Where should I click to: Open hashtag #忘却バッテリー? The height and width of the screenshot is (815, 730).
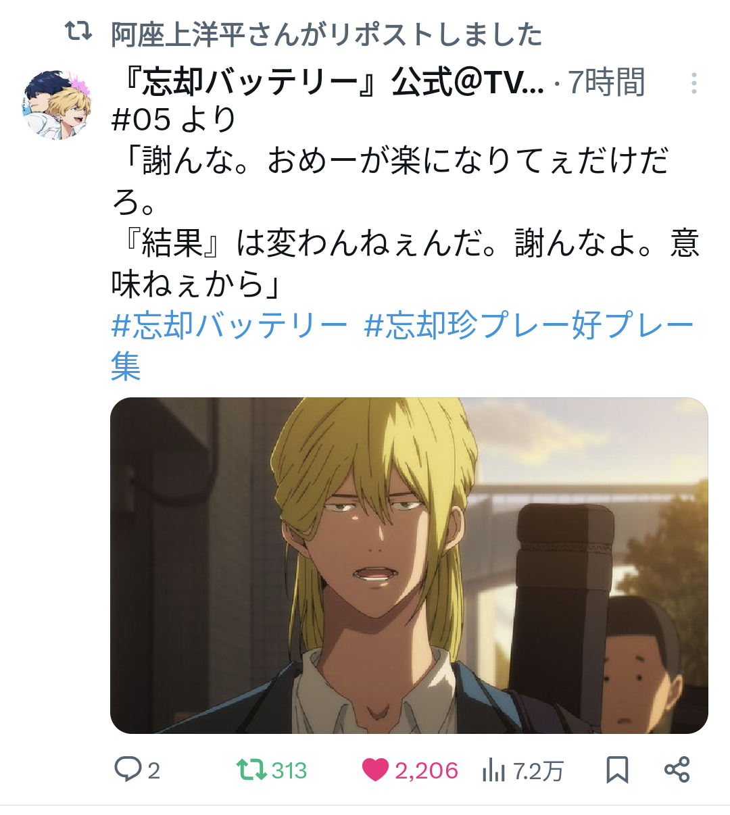pos(229,325)
